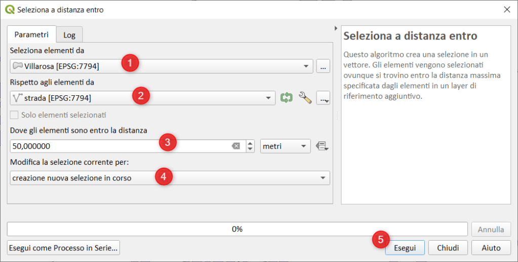
Task: Click the data-defined override icon beside metri
Action: click(x=322, y=146)
